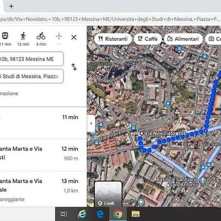The height and width of the screenshot is (221, 221).
Task: Choose the 11 min route option
Action: [x=43, y=123]
